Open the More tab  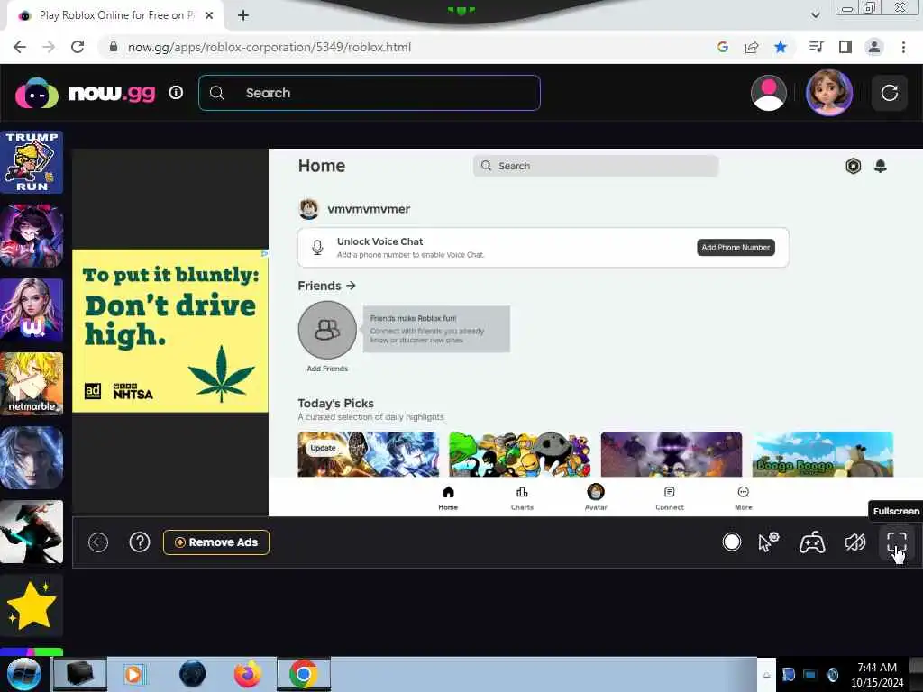(x=743, y=497)
